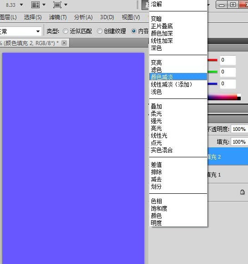Click the 不透明度 100% field
248x264 pixels.
(239, 129)
